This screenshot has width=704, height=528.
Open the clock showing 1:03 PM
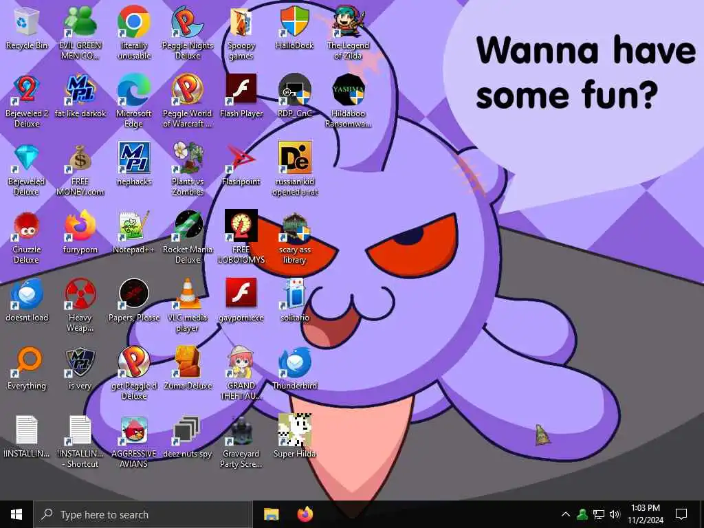[x=645, y=514]
